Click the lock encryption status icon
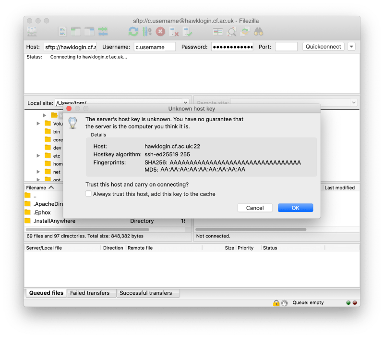Screen dimensions: 384x338 coord(276,303)
